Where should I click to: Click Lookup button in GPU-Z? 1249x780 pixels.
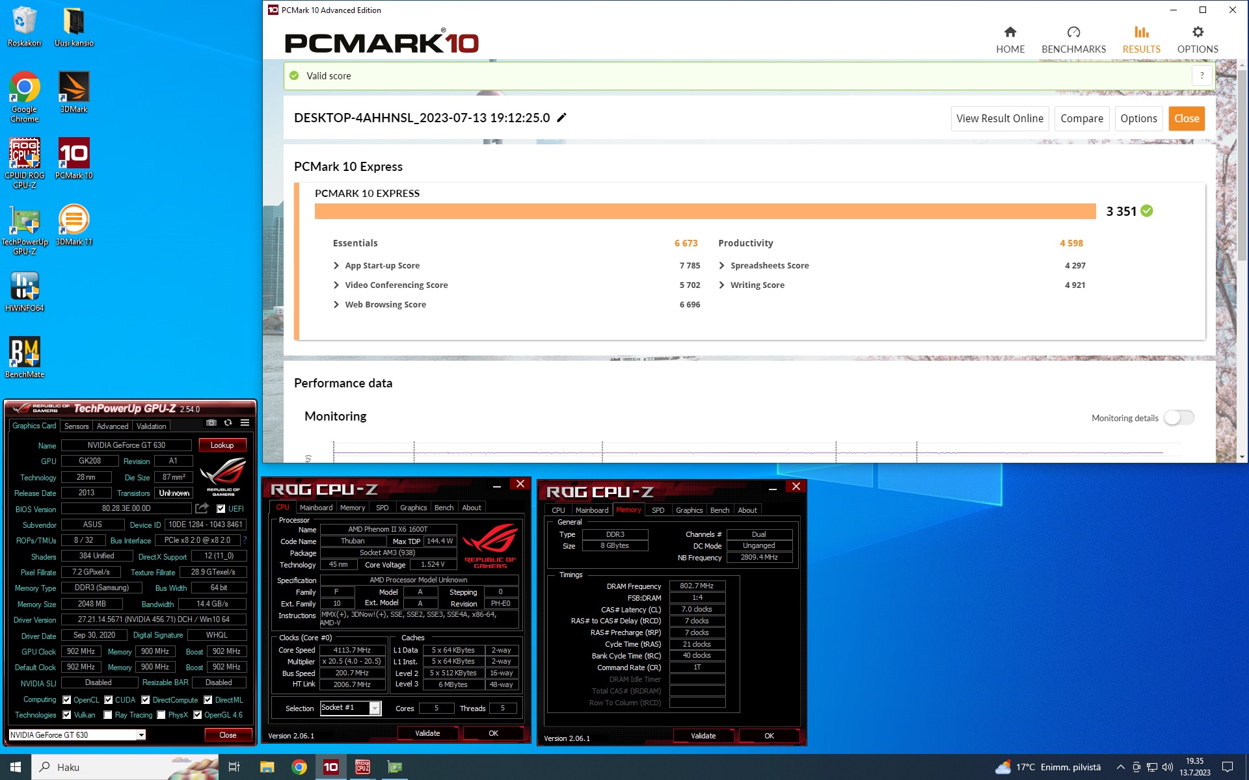222,445
